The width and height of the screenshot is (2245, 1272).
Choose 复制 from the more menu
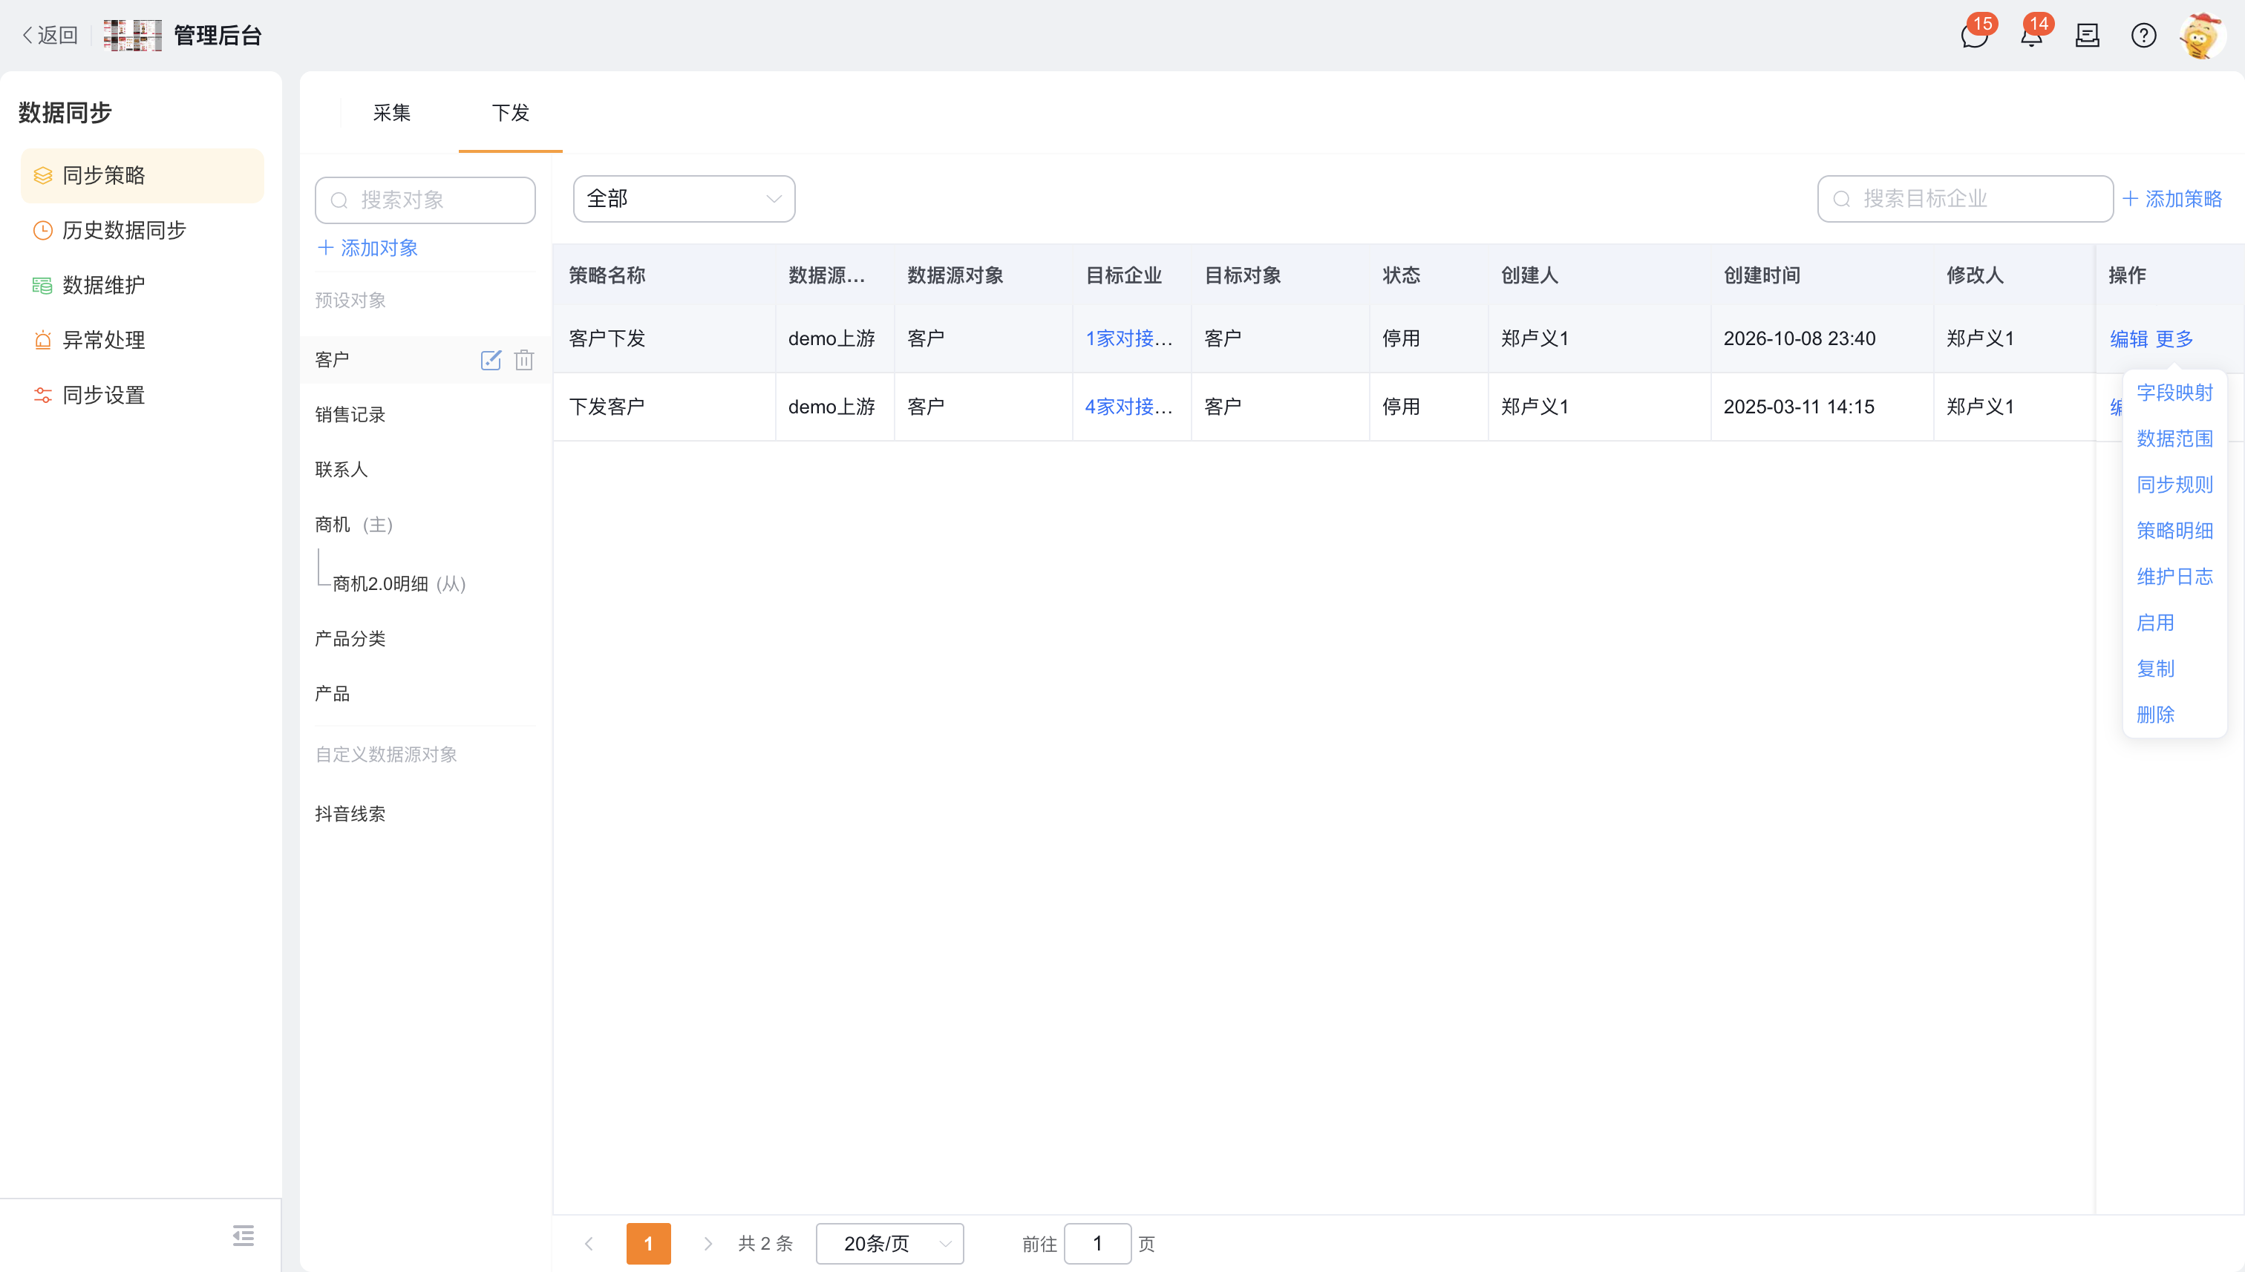(x=2155, y=669)
